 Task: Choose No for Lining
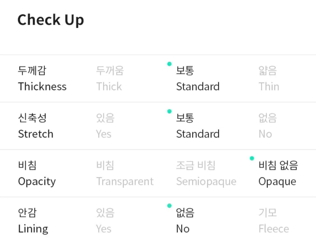click(x=185, y=221)
